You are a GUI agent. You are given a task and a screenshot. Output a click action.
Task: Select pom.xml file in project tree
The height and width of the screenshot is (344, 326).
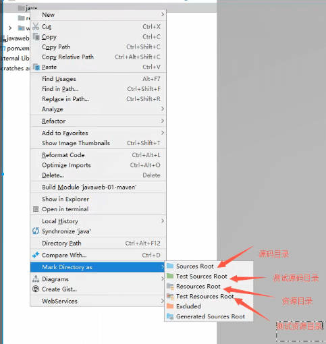coord(18,49)
